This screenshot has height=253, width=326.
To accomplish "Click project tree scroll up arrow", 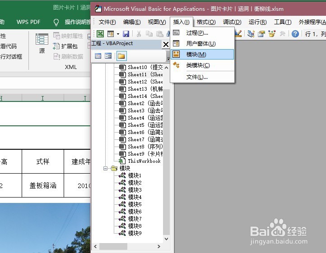I will point(166,68).
